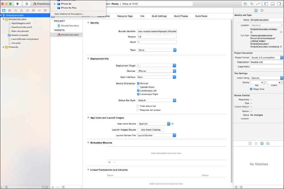
Task: Switch to the Assistant editor
Action: (x=252, y=4)
